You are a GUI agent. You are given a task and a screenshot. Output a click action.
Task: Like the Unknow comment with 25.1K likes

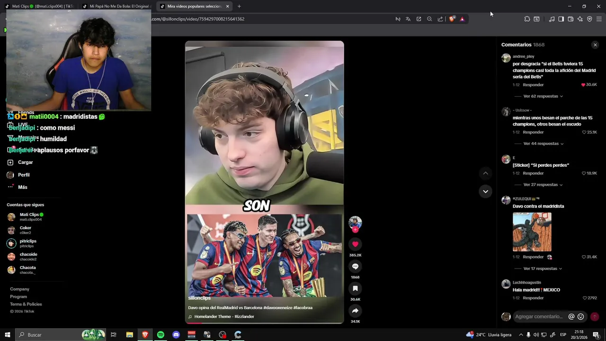point(584,132)
